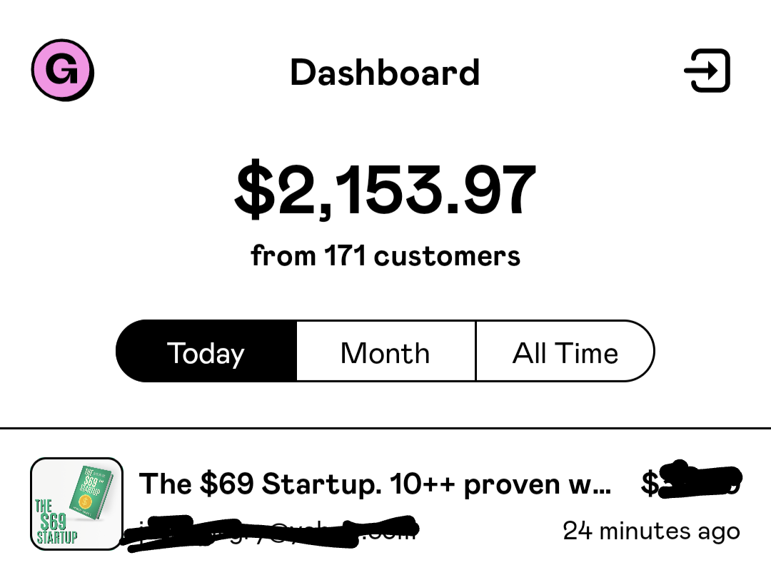Screen dimensions: 771x580
Task: Click the horizontal divider above sales list
Action: tap(385, 428)
